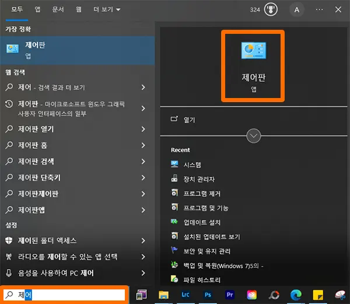Click the 324 rewards points

pos(255,9)
